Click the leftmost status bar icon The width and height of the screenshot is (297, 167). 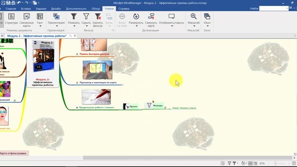coord(223,163)
